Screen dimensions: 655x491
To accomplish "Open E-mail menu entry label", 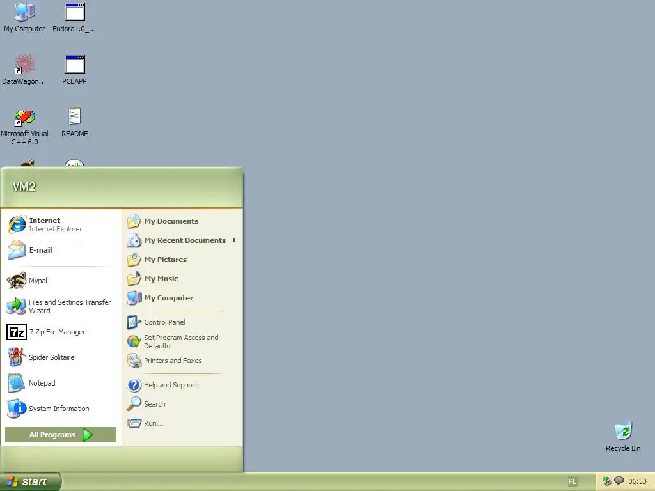I will point(40,250).
